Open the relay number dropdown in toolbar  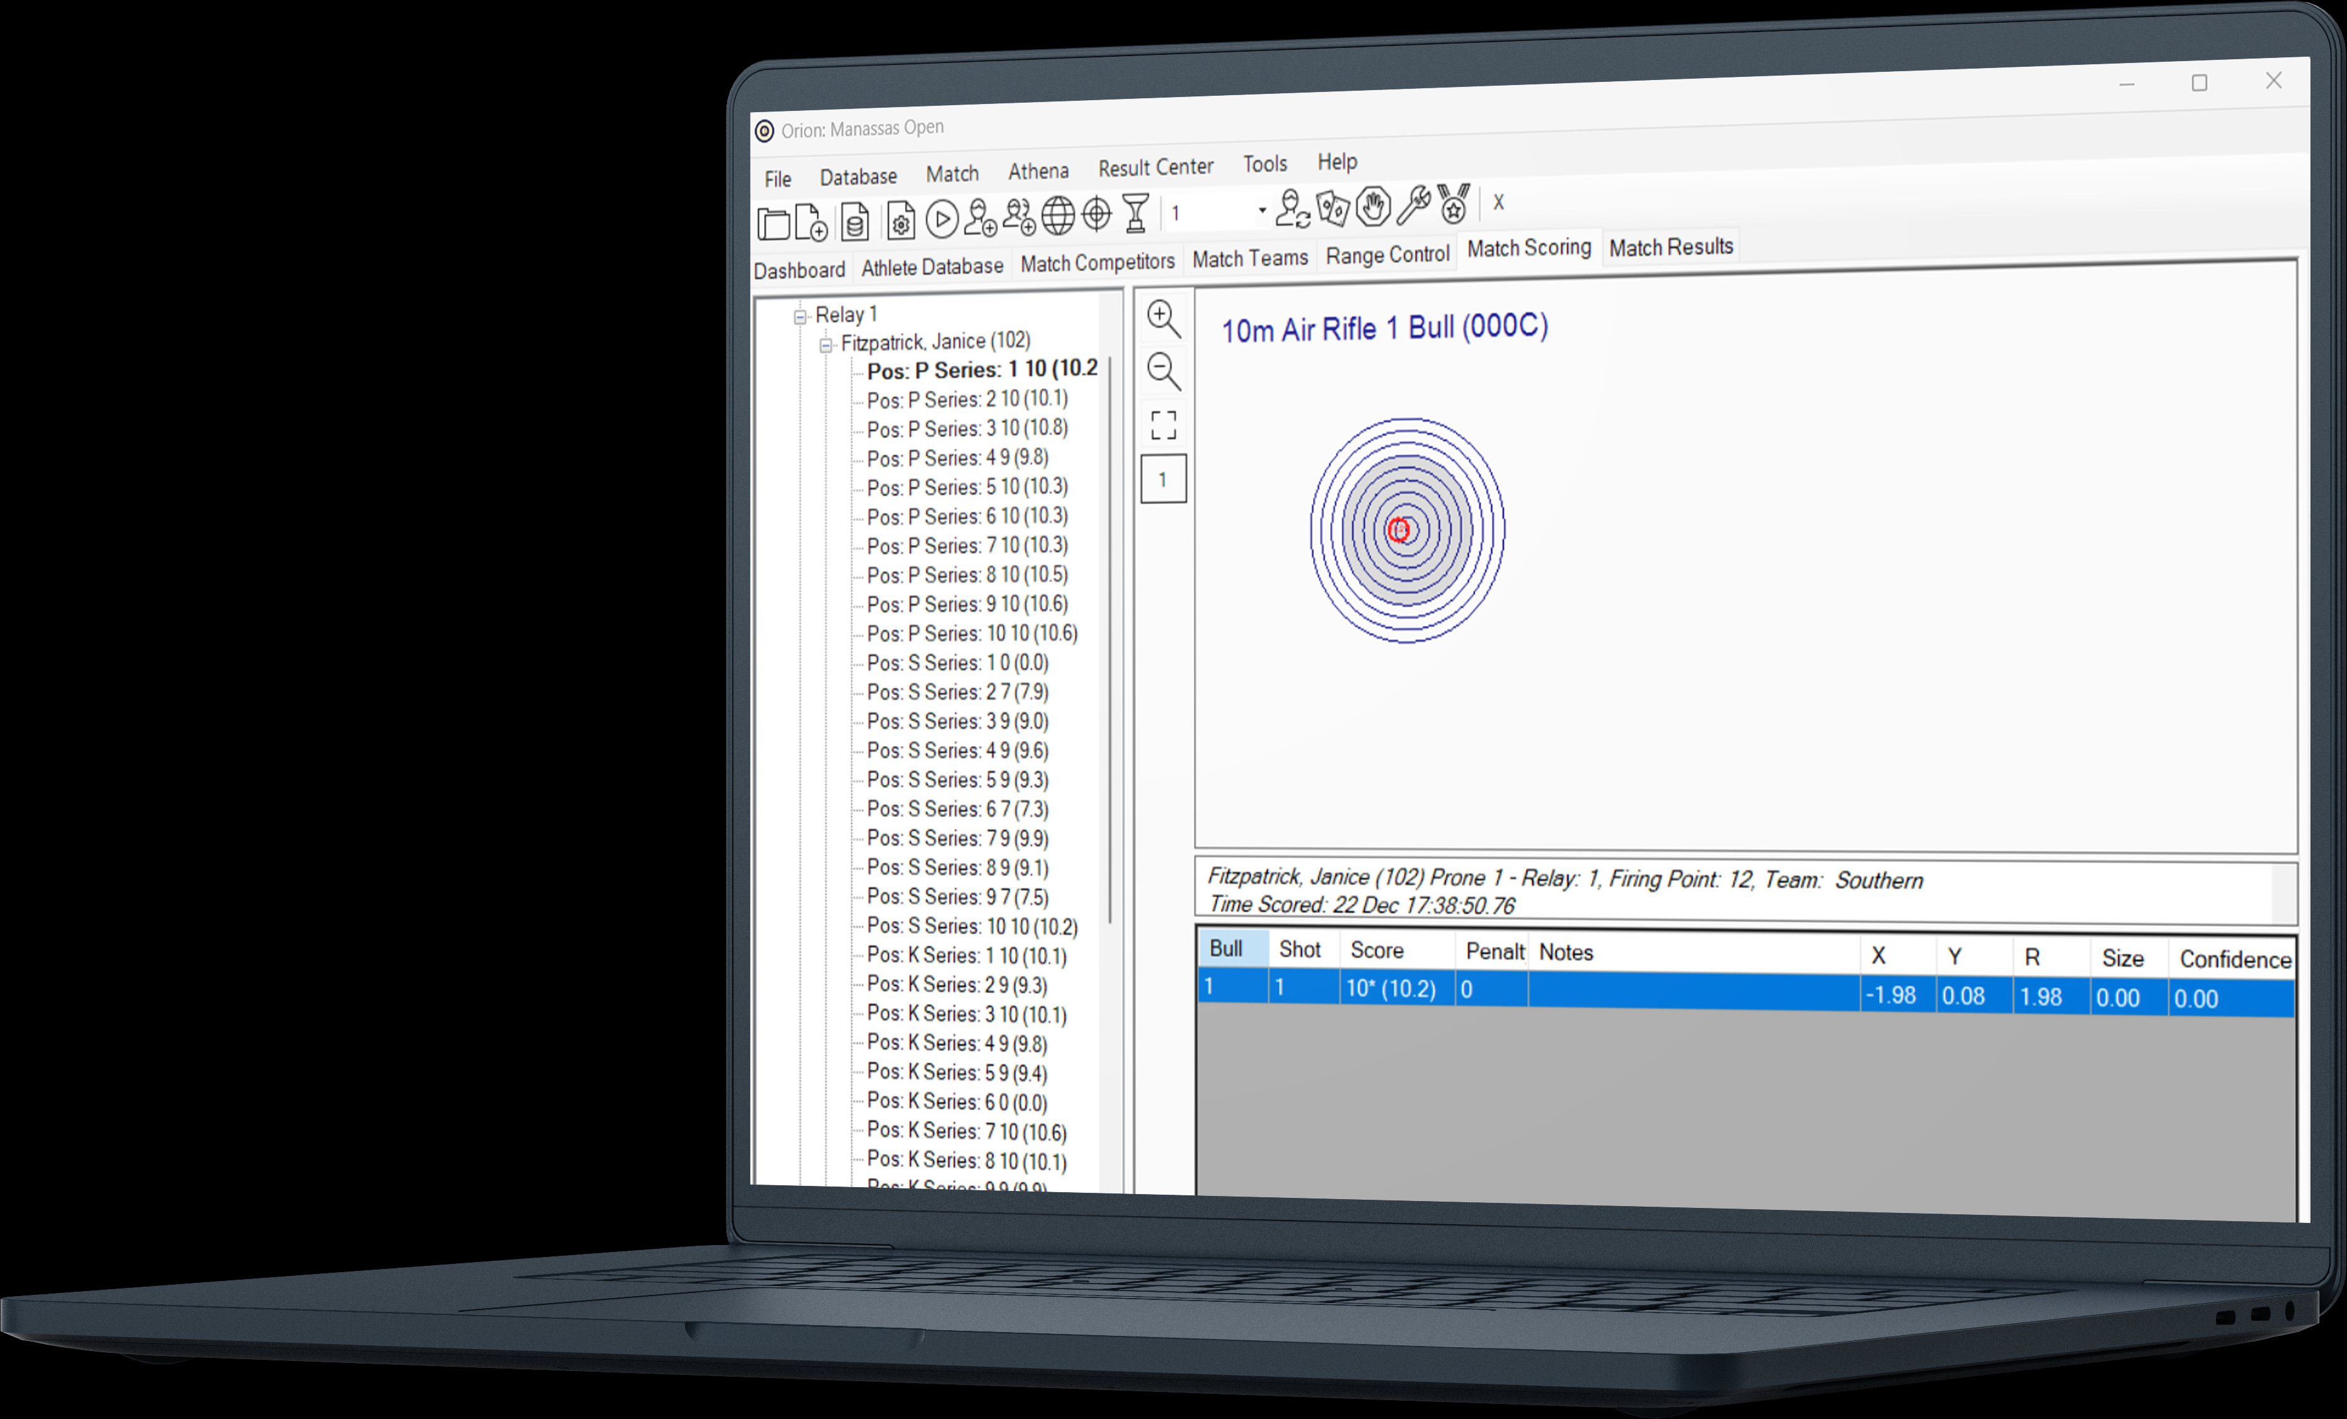click(x=1262, y=210)
